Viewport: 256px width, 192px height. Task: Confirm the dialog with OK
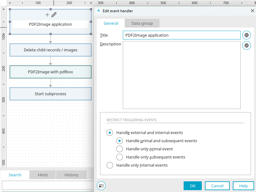[193, 186]
